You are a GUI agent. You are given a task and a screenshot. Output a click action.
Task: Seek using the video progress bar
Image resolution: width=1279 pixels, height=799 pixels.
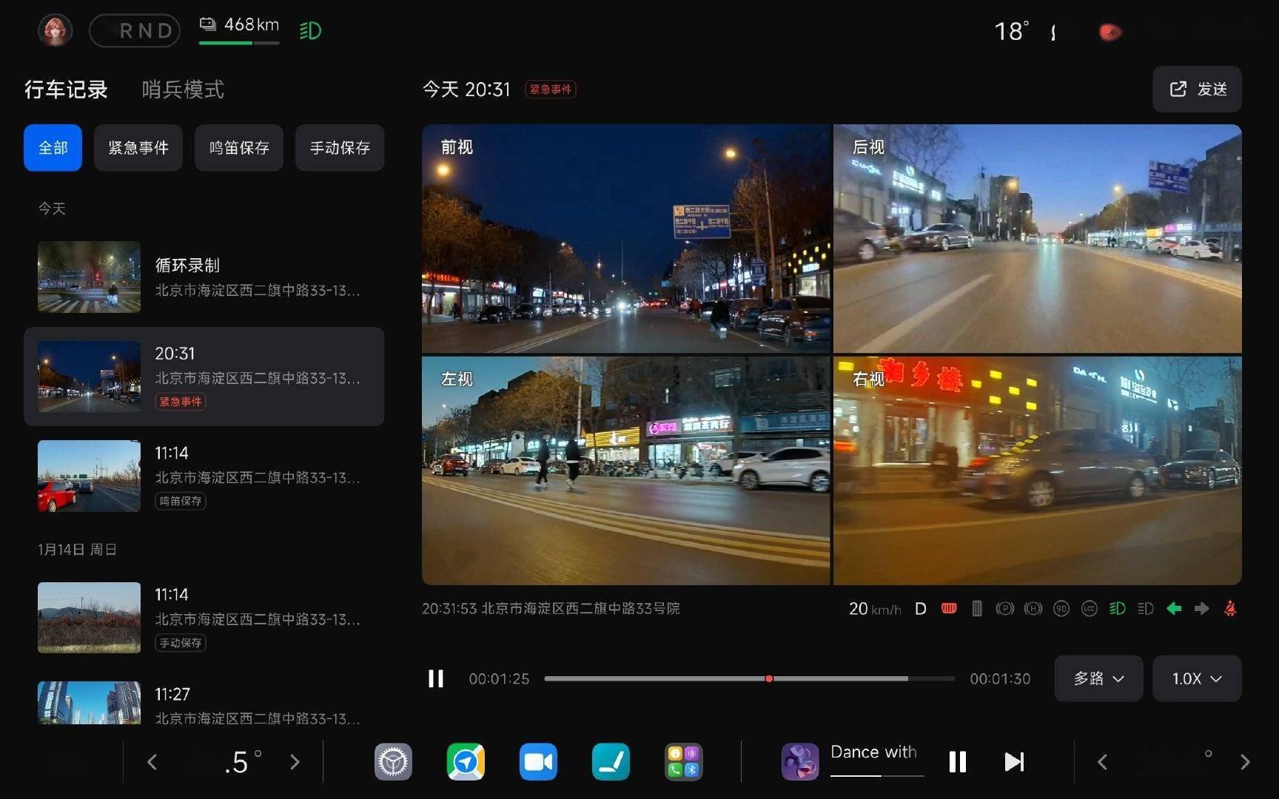(749, 678)
